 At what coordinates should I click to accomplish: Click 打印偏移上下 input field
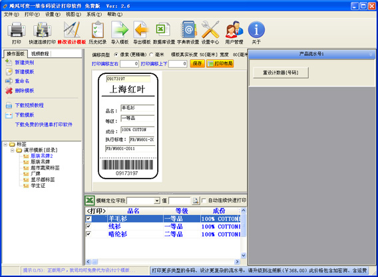click(178, 64)
